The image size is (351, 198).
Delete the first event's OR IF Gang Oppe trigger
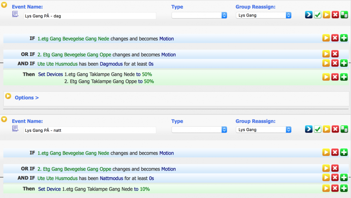coord(335,54)
